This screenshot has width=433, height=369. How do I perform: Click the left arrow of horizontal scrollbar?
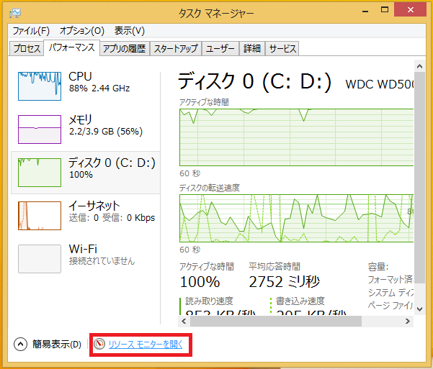pyautogui.click(x=184, y=322)
